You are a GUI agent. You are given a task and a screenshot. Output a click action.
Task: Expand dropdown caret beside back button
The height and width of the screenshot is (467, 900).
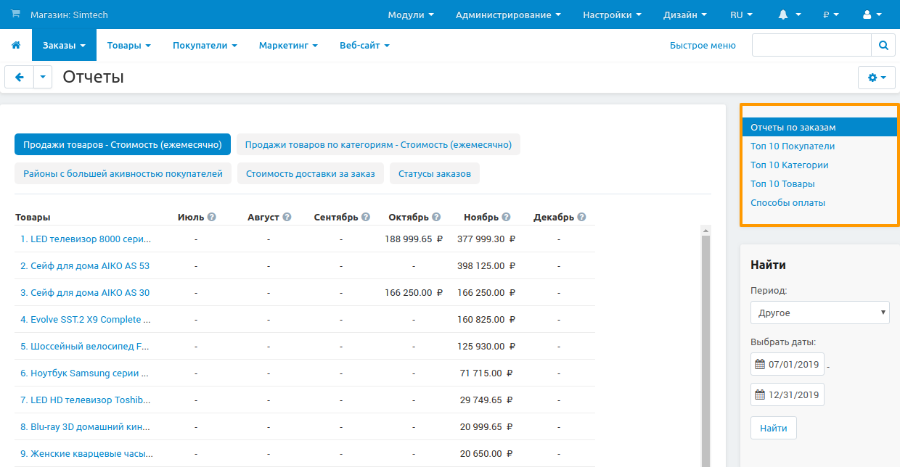[43, 77]
